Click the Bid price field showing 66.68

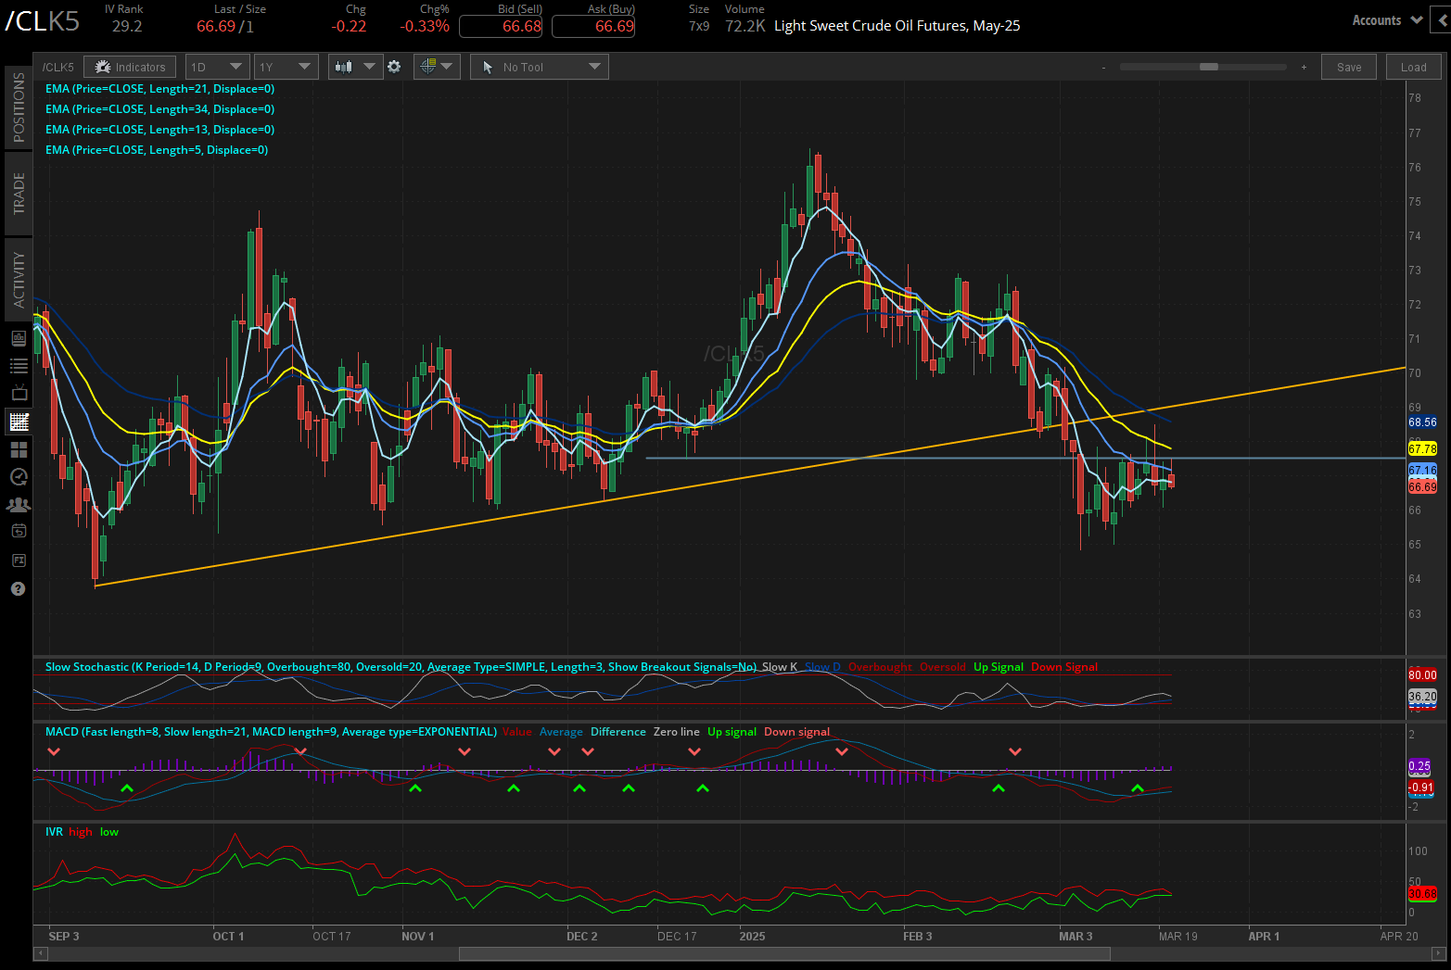pos(500,26)
